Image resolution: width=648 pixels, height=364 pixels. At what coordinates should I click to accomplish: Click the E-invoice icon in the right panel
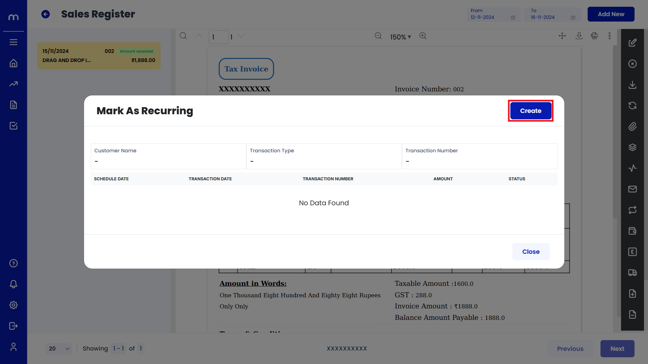632,252
